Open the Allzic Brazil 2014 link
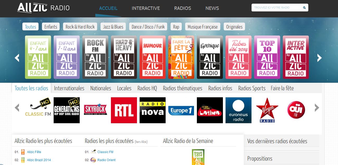Screen dimensions: 338x165 [x=39, y=160]
